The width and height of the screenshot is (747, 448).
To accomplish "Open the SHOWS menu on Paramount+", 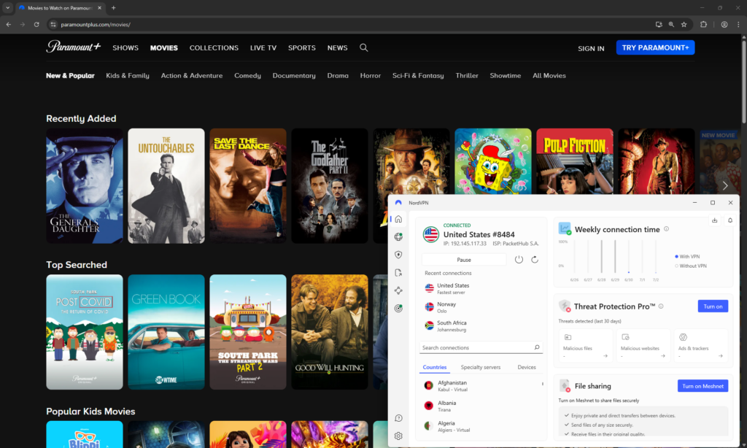I will point(125,47).
